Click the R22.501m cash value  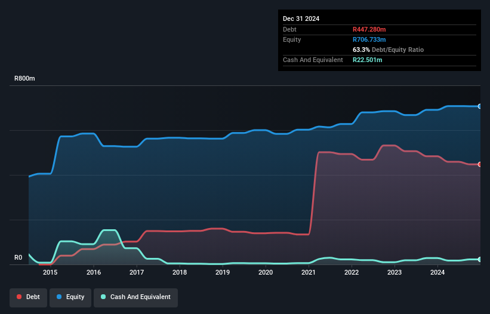point(367,60)
